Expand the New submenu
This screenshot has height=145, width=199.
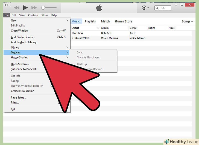click(37, 21)
